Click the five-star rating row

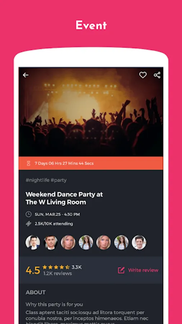(x=56, y=267)
